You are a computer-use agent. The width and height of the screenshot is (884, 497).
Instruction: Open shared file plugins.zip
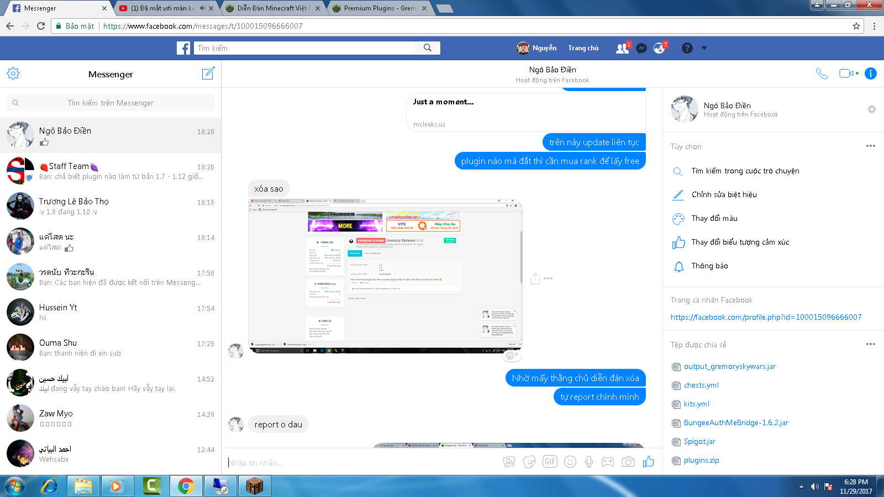tap(701, 461)
